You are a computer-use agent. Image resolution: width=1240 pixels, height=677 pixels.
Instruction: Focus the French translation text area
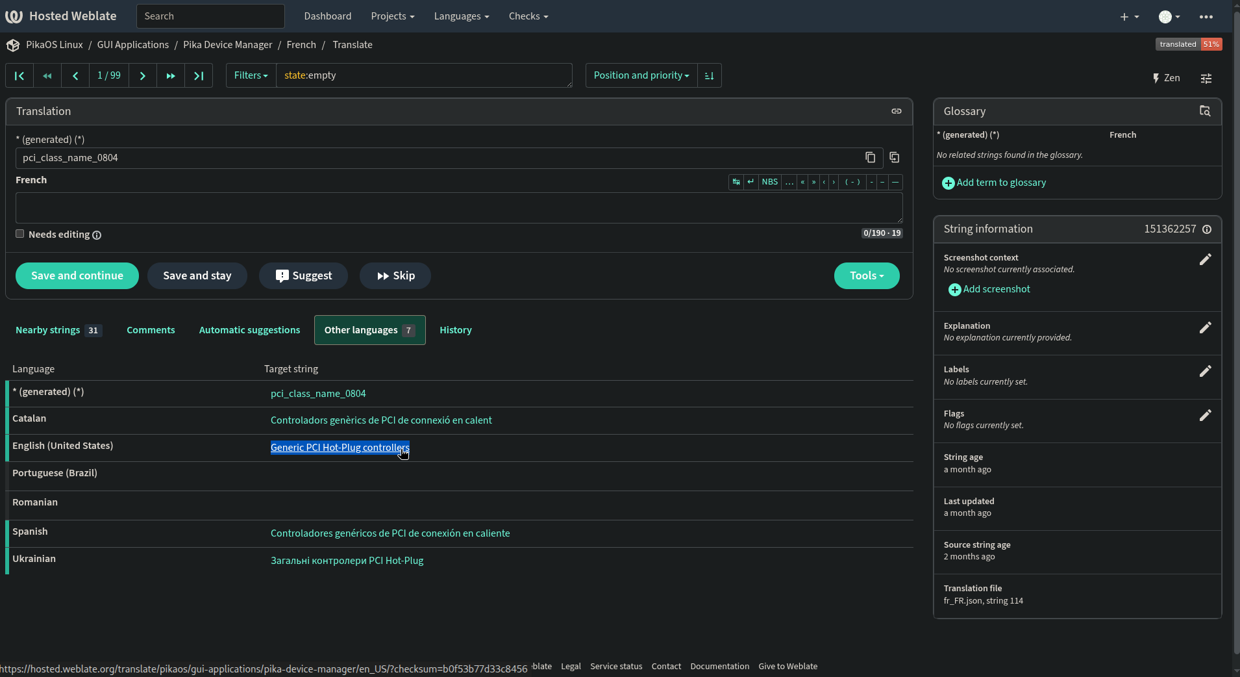[459, 208]
